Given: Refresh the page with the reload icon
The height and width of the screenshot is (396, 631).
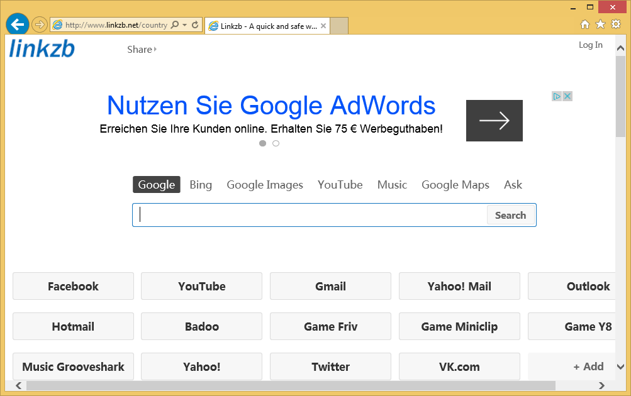Looking at the screenshot, I should point(195,25).
